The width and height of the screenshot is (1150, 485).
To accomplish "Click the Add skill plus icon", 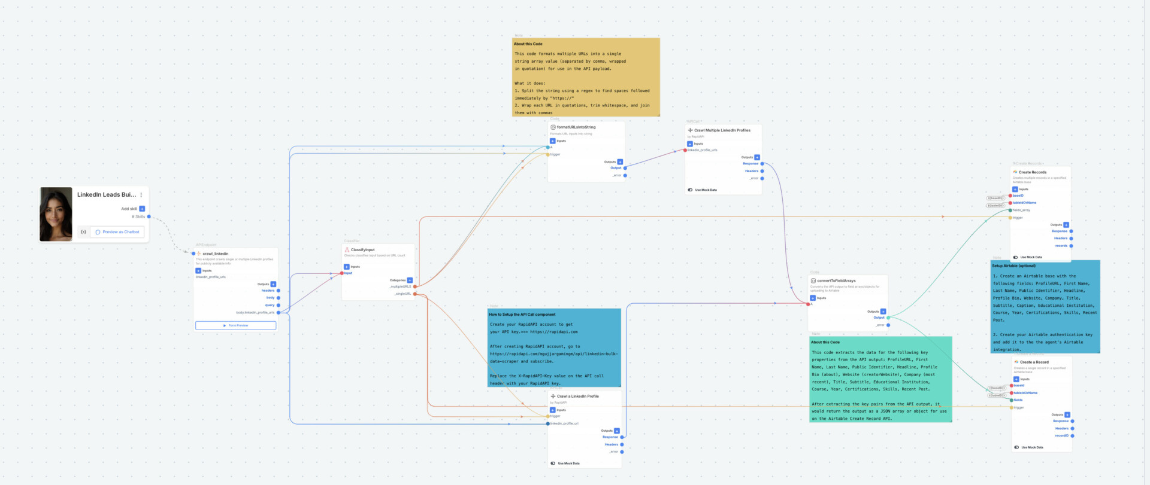I will tap(142, 209).
